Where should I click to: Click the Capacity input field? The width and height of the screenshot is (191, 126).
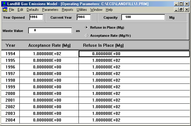click(143, 17)
